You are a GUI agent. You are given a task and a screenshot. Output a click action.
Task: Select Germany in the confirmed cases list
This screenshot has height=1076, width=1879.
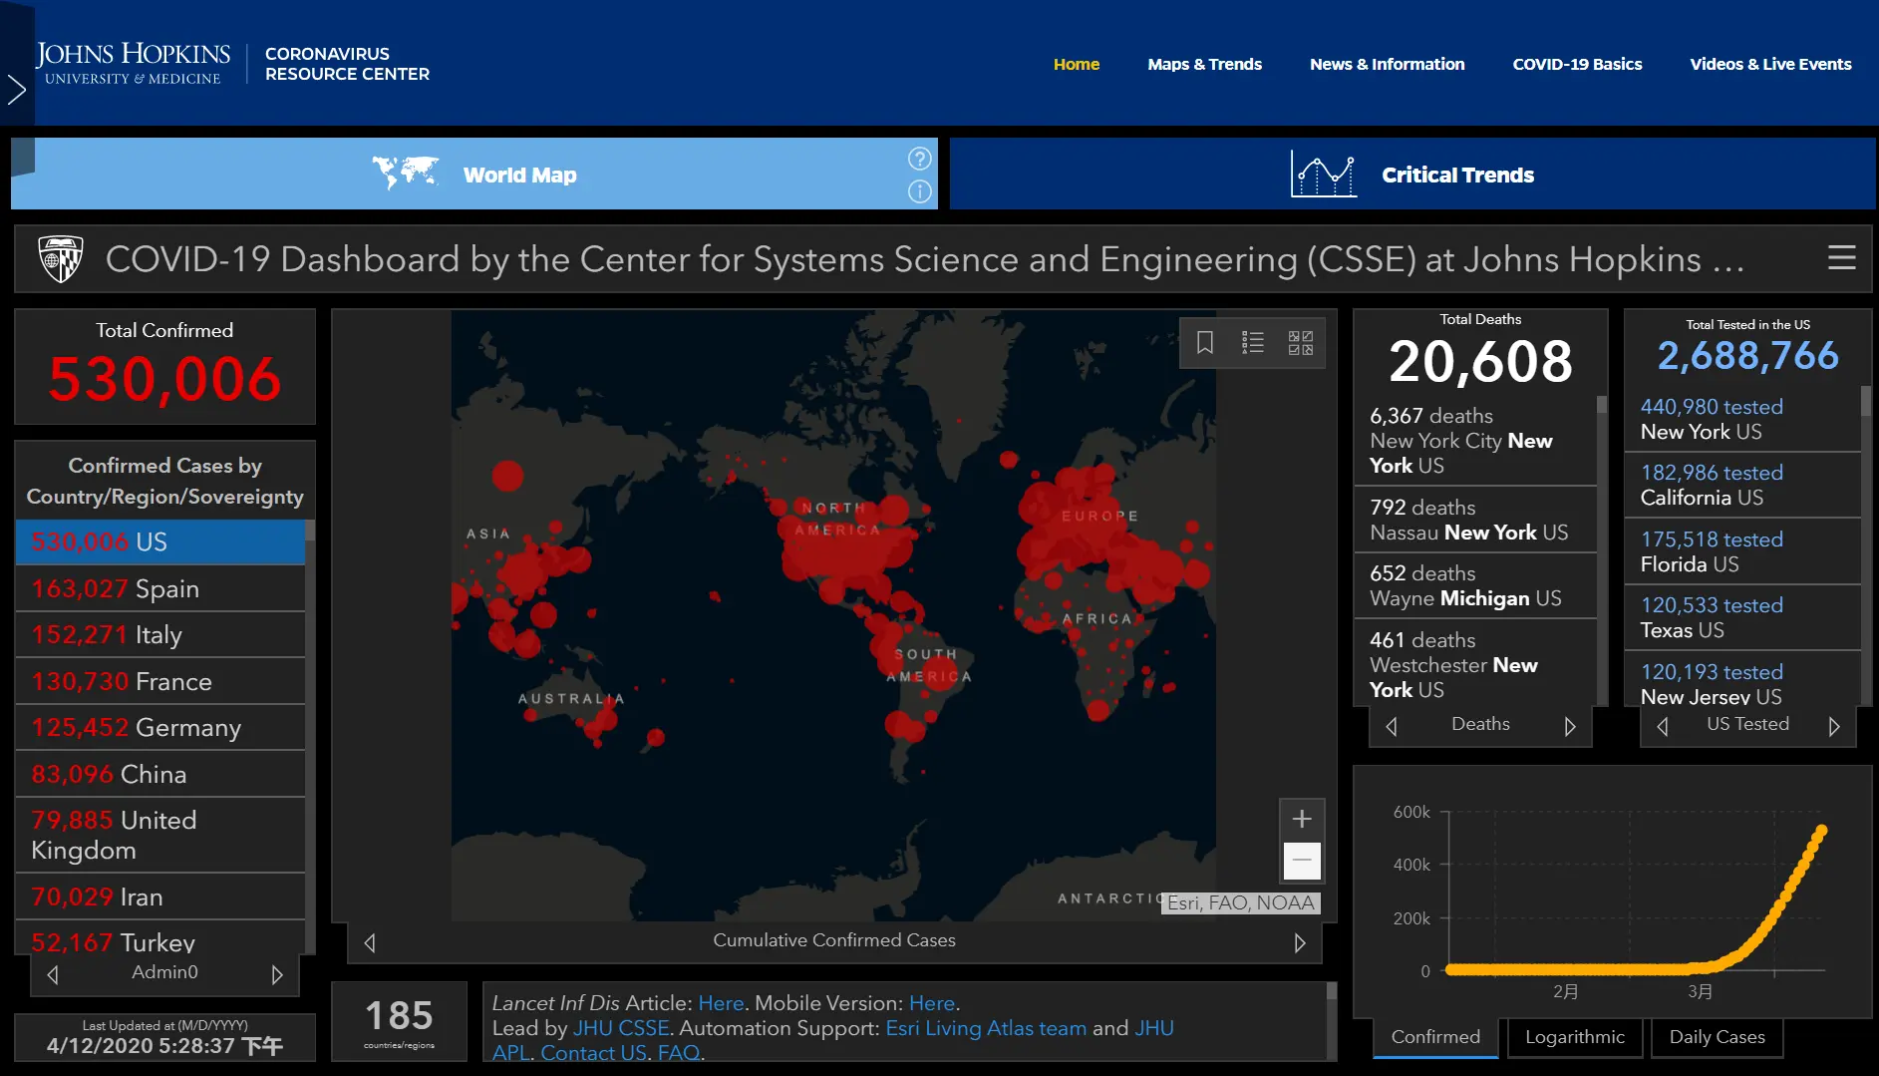(x=160, y=728)
